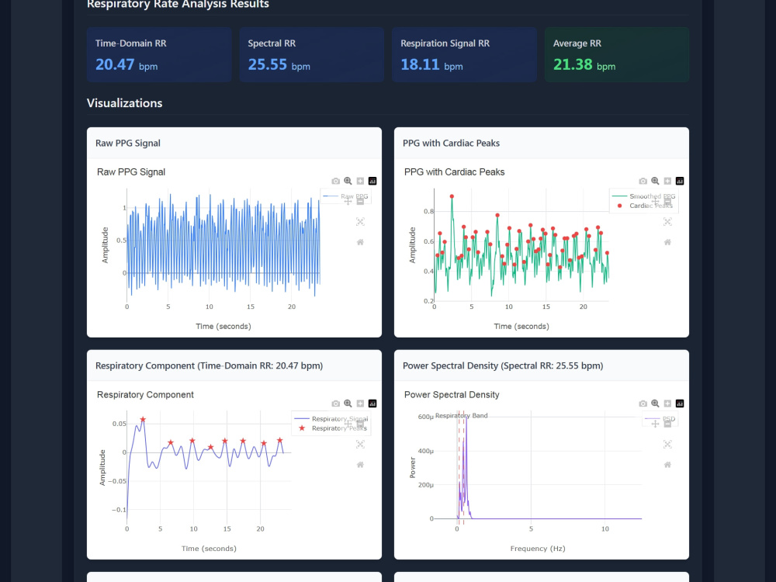Autoscale the Respiratory Component chart
Screen dimensions: 776x582
click(360, 444)
